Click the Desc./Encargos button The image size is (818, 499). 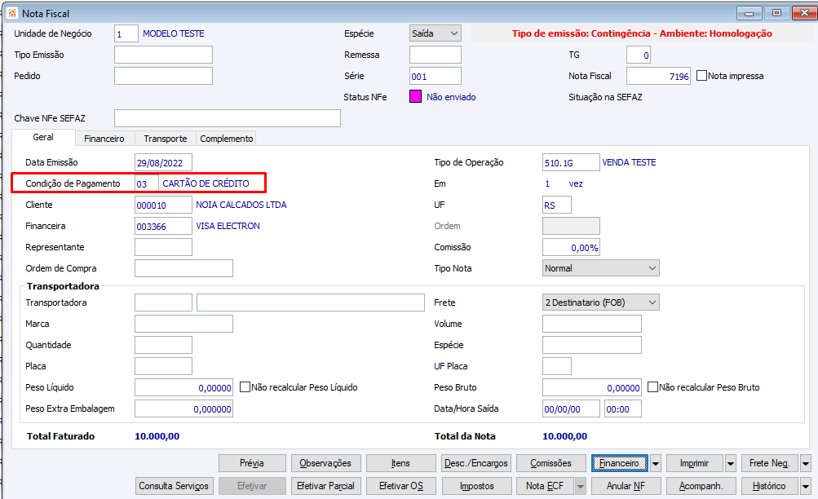475,463
